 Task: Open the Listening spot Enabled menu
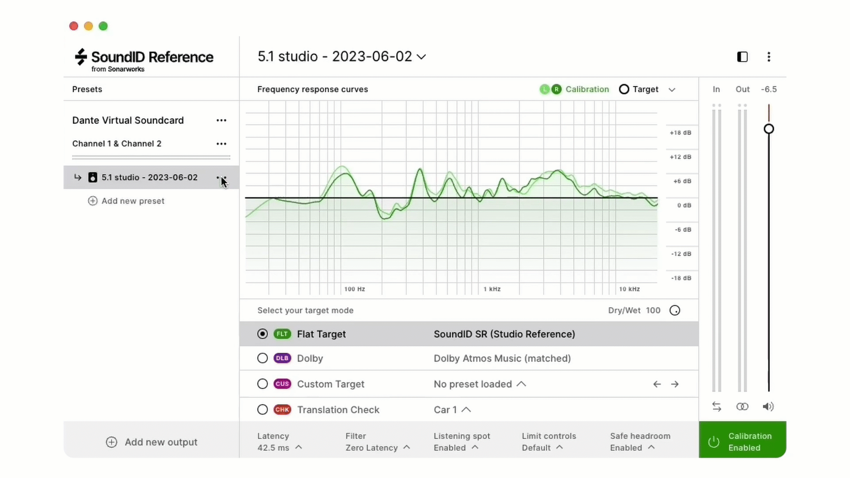pos(462,442)
